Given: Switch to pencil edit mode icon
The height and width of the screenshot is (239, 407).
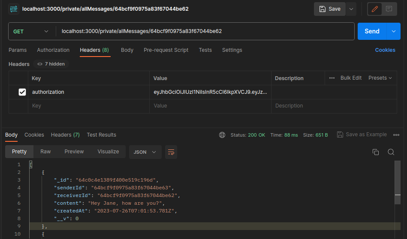Looking at the screenshot, I should point(374,9).
